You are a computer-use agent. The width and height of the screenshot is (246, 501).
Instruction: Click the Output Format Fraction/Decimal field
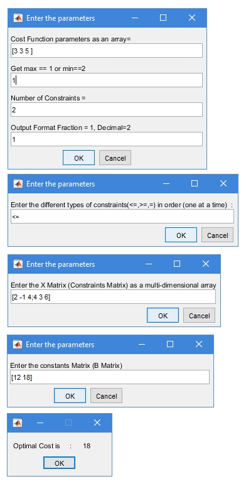click(x=107, y=139)
